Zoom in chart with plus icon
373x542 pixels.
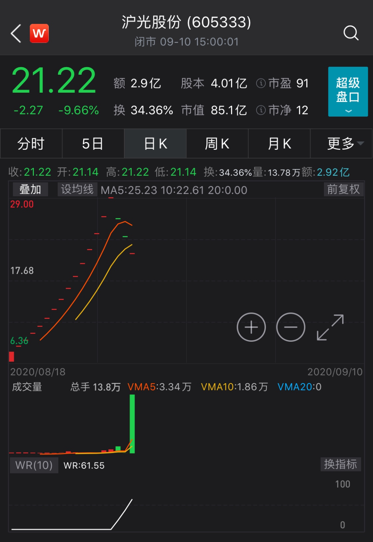[x=251, y=327]
